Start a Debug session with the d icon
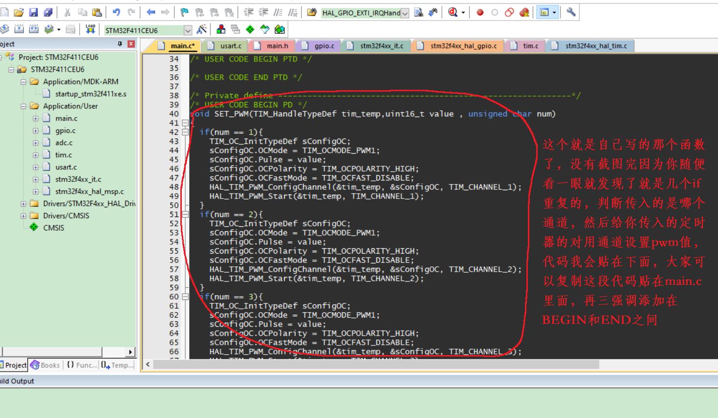The width and height of the screenshot is (718, 418). click(x=453, y=12)
